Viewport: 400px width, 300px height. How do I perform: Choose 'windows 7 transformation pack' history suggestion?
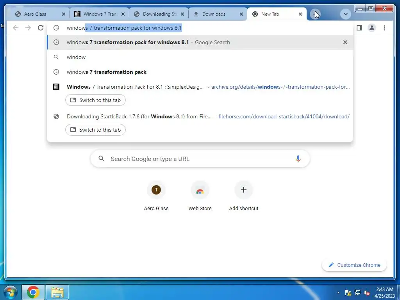pyautogui.click(x=200, y=72)
